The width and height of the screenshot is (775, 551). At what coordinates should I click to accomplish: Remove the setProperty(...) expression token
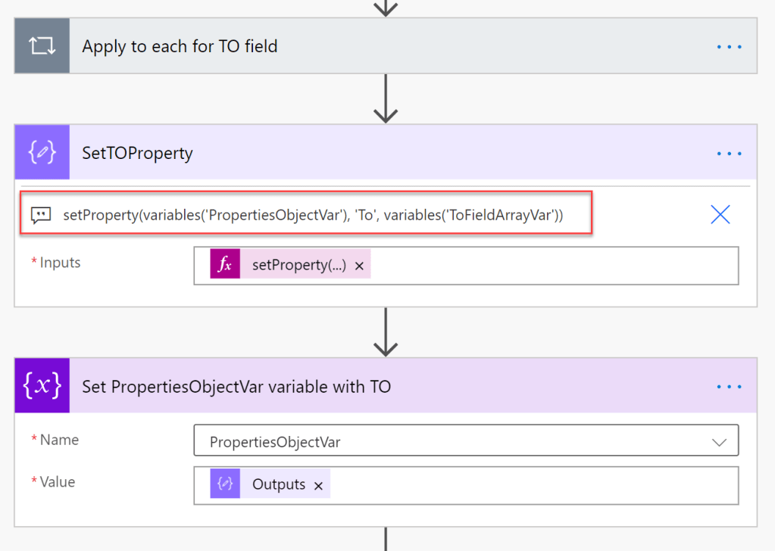pyautogui.click(x=359, y=266)
